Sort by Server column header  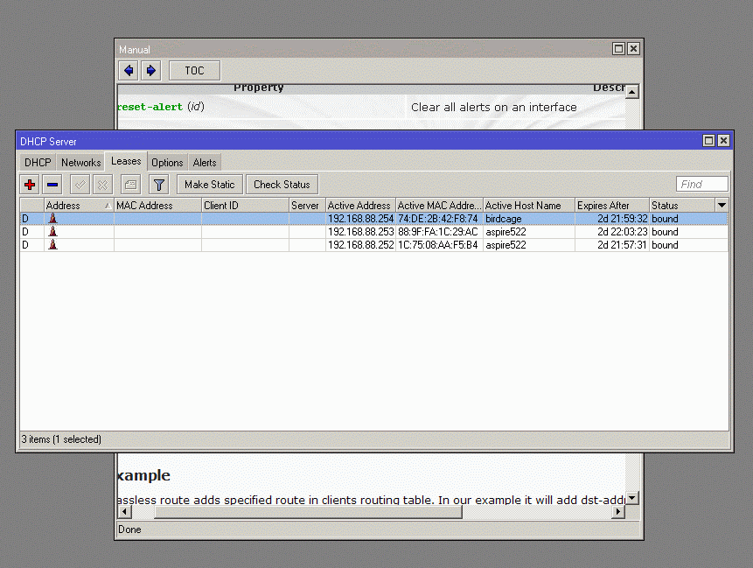click(x=307, y=205)
